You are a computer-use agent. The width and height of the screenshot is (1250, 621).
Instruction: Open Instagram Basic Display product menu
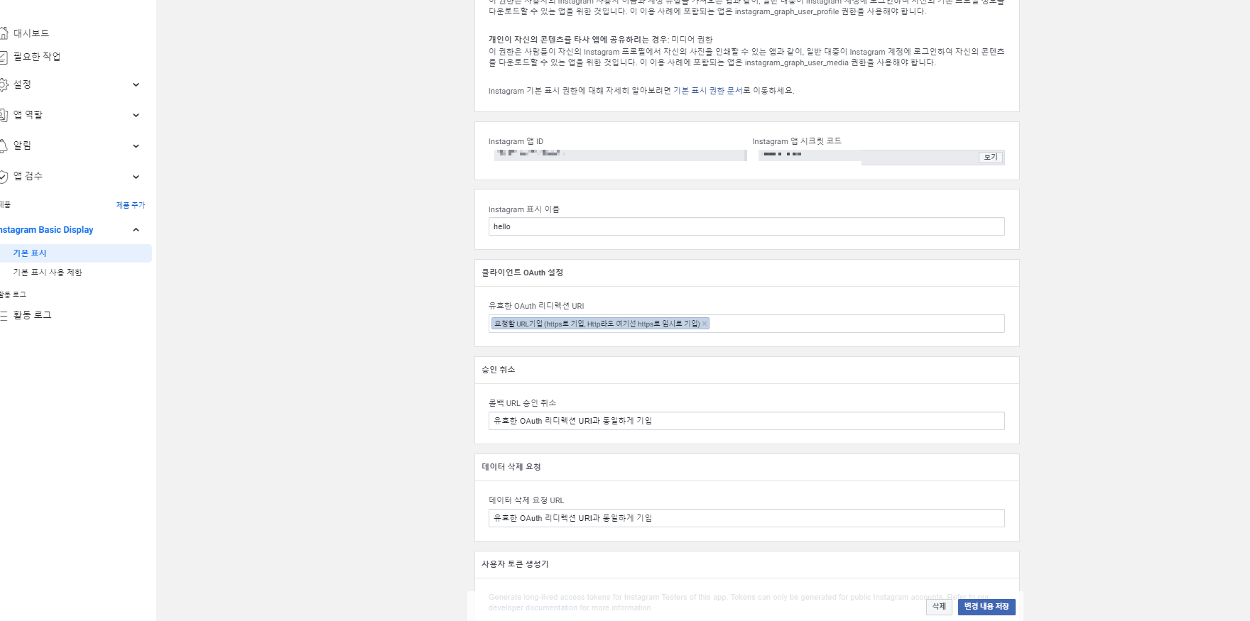(47, 230)
